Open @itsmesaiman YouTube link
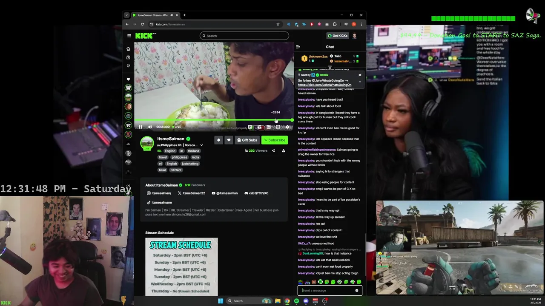Viewport: 545px width, 306px height. pos(225,193)
